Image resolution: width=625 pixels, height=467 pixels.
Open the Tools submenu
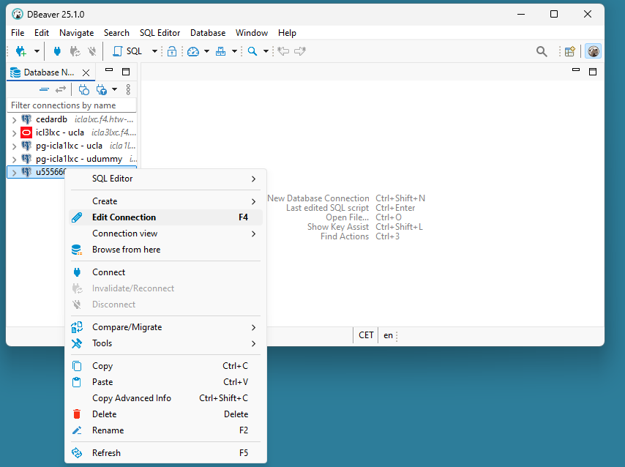tap(165, 343)
